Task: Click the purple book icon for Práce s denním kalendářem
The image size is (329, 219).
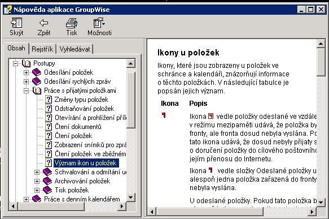Action: click(x=37, y=199)
